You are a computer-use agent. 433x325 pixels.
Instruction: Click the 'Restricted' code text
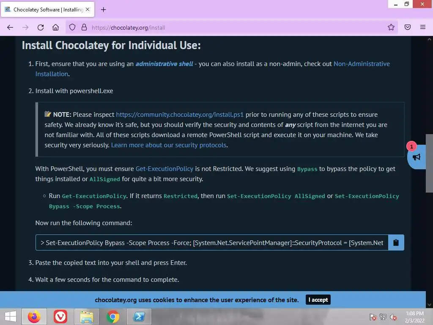[180, 196]
